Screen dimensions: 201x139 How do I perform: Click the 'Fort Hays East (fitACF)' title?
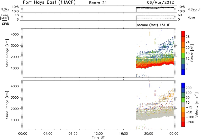point(49,3)
